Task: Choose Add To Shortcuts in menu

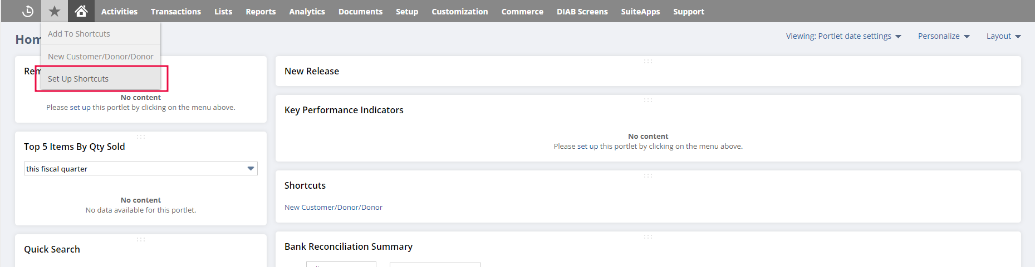Action: tap(79, 34)
